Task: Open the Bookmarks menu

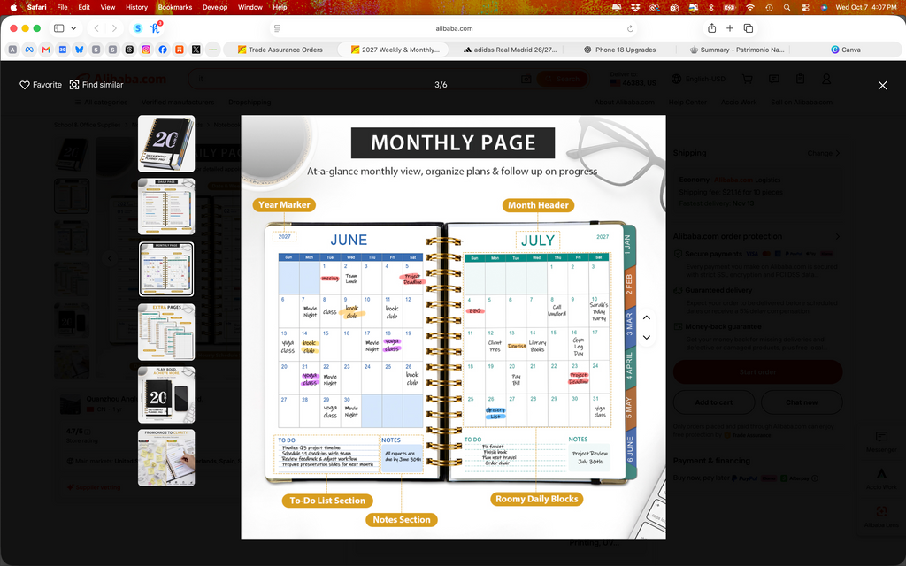Action: (x=175, y=7)
